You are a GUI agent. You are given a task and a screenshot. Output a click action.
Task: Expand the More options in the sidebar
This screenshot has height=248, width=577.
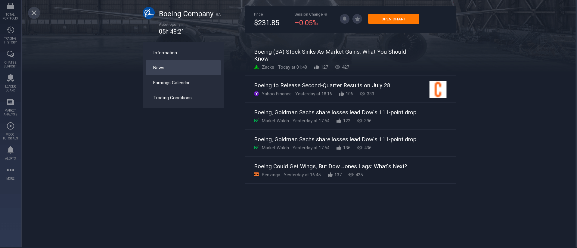tap(10, 173)
